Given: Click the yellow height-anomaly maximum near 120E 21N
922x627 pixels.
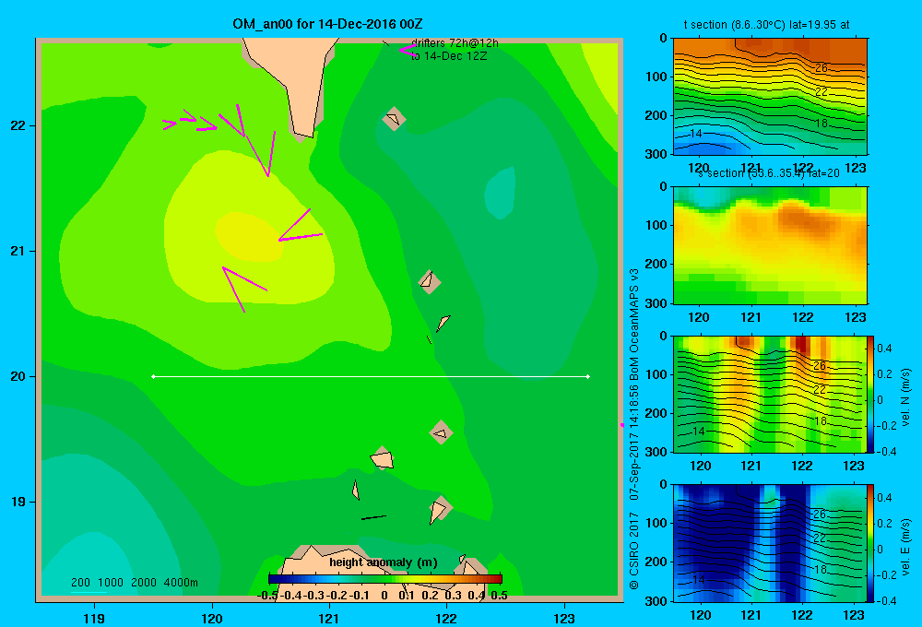Looking at the screenshot, I should tap(250, 236).
